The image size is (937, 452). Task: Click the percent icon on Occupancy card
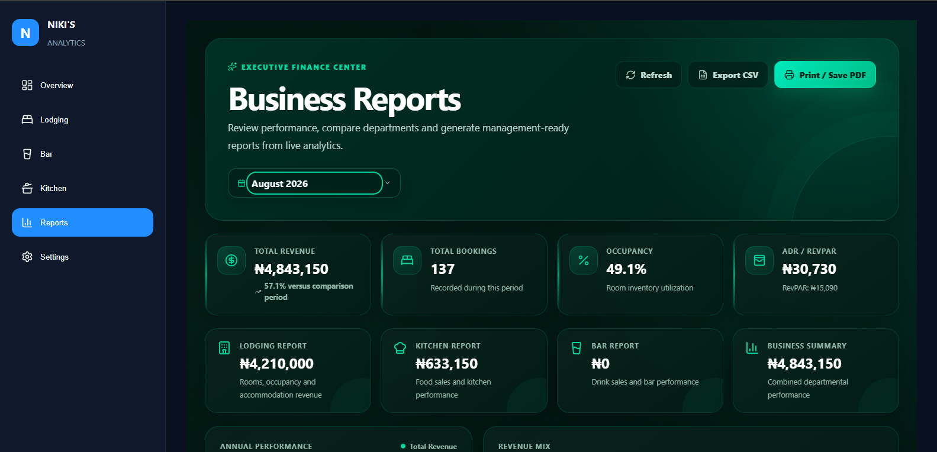tap(584, 260)
